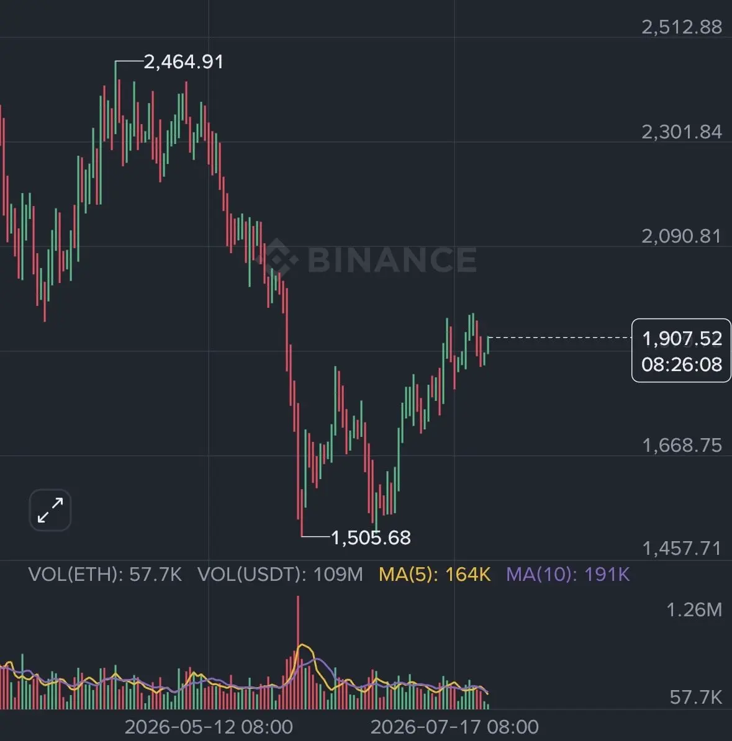Select the 2026-07-17 08:00 time axis label
Screen dimensions: 732x741
(x=454, y=727)
